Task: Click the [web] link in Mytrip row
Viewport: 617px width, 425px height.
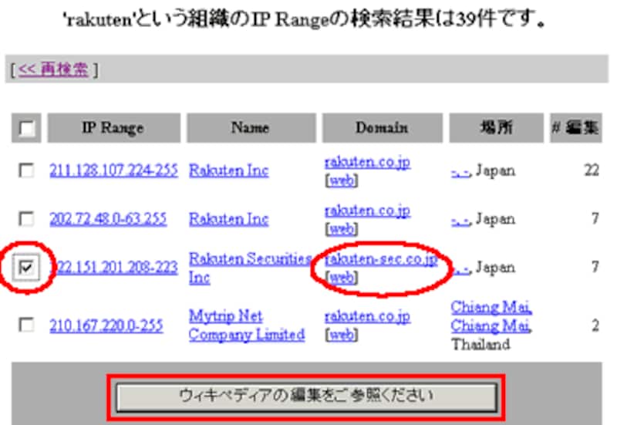Action: (x=342, y=335)
